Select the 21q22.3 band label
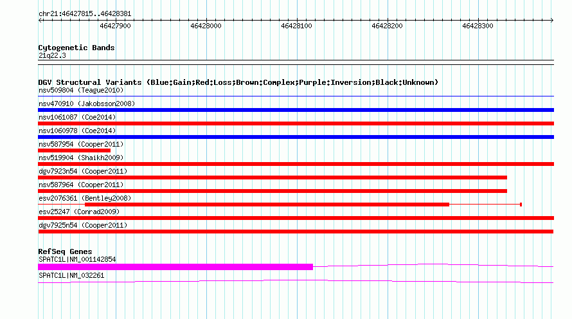The width and height of the screenshot is (572, 319). 52,55
